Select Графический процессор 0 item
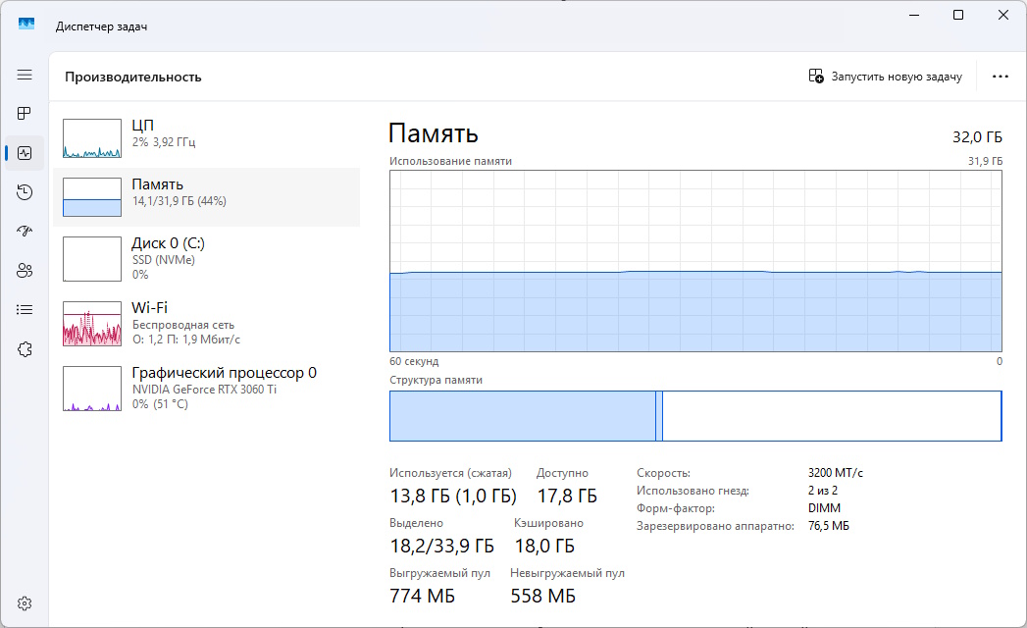The image size is (1027, 628). point(206,388)
